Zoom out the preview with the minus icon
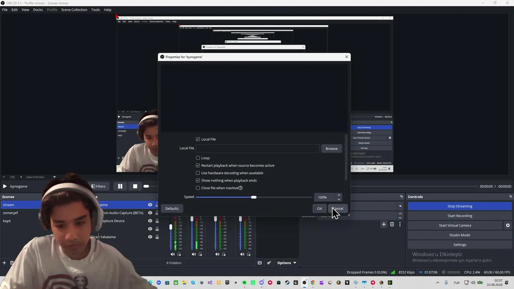Image resolution: width=514 pixels, height=289 pixels. tap(4, 177)
